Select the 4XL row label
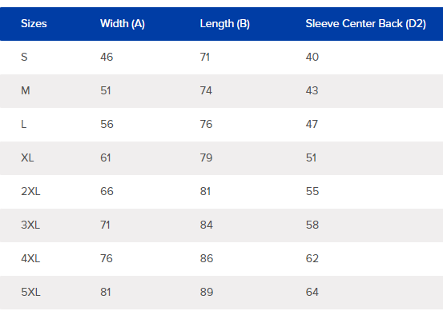 30,258
